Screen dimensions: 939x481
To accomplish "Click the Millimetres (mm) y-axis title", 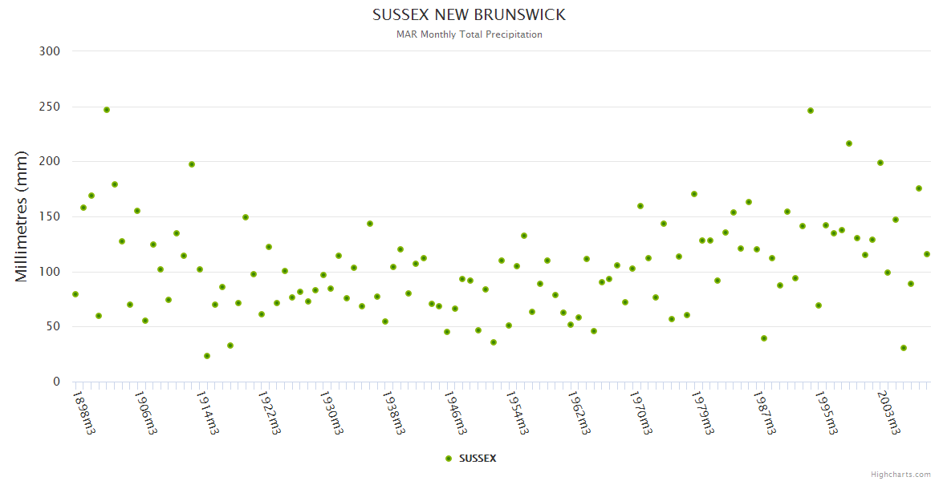I will pyautogui.click(x=22, y=216).
